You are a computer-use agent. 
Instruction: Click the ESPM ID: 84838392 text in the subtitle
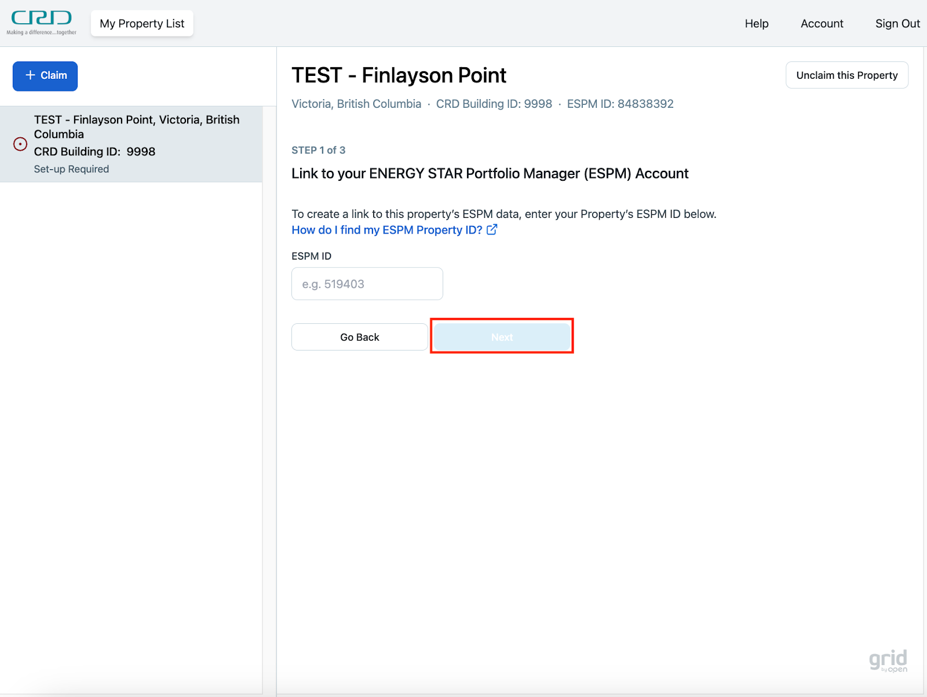(x=620, y=104)
